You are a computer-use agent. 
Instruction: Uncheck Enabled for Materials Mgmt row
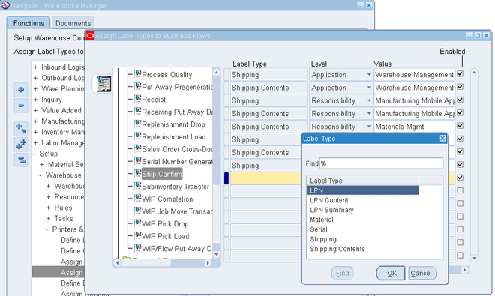coord(460,126)
